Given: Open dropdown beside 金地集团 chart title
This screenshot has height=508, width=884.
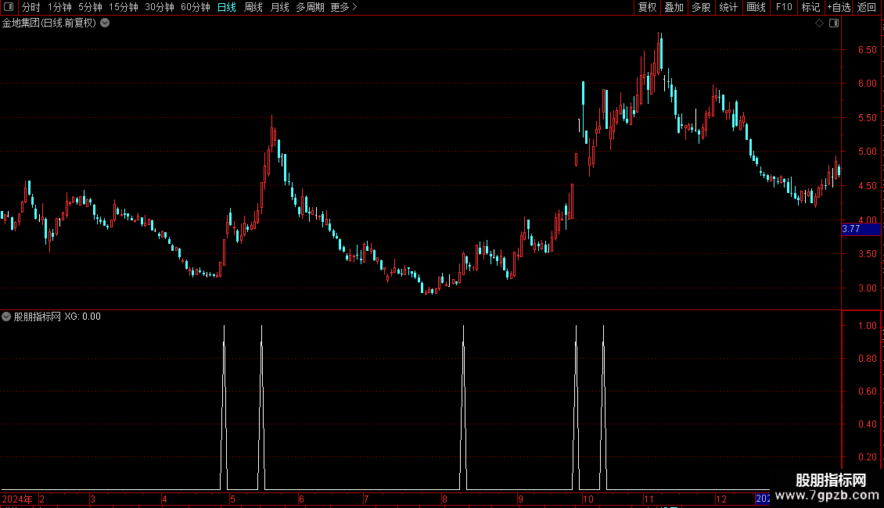Looking at the screenshot, I should (105, 23).
